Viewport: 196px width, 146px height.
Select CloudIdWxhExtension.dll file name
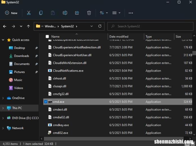(70, 63)
